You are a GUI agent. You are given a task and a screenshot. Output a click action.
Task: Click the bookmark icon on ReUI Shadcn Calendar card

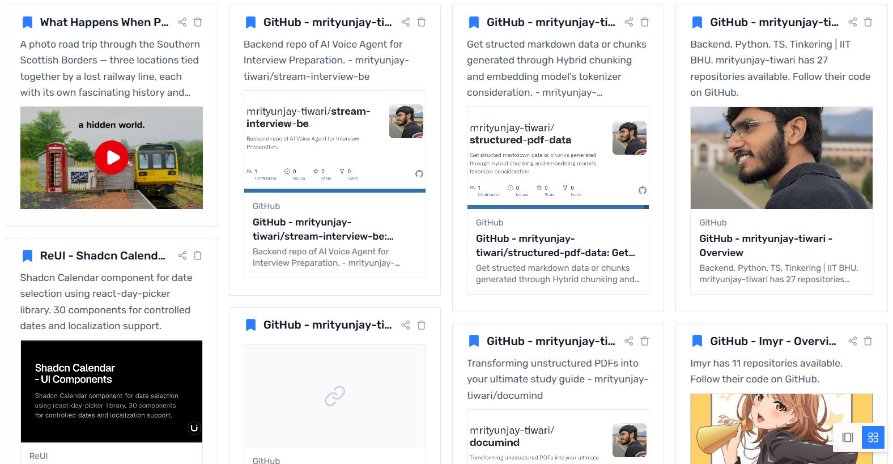[27, 256]
